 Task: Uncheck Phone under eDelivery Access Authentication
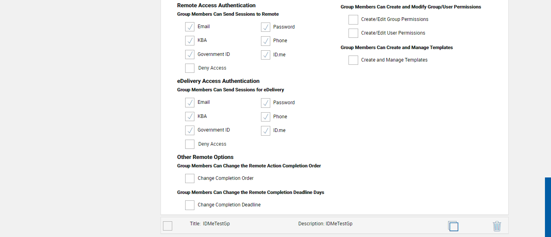265,117
